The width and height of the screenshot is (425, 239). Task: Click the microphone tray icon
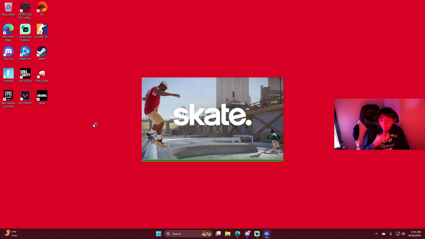pos(390,234)
